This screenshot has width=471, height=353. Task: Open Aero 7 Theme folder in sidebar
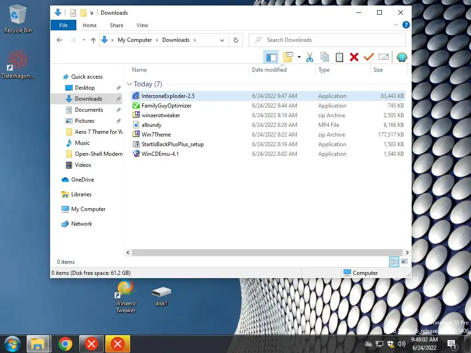[98, 132]
